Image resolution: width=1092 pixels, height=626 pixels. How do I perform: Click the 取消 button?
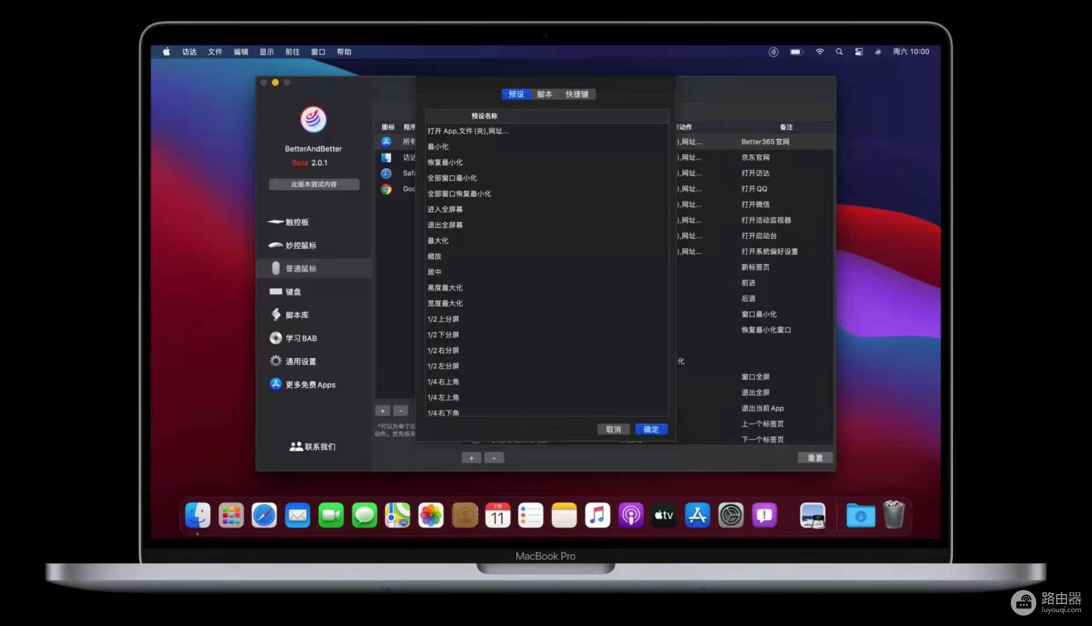tap(614, 429)
